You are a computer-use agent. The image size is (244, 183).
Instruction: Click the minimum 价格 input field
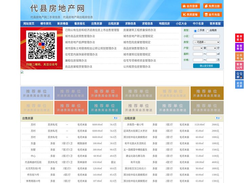click(198, 60)
